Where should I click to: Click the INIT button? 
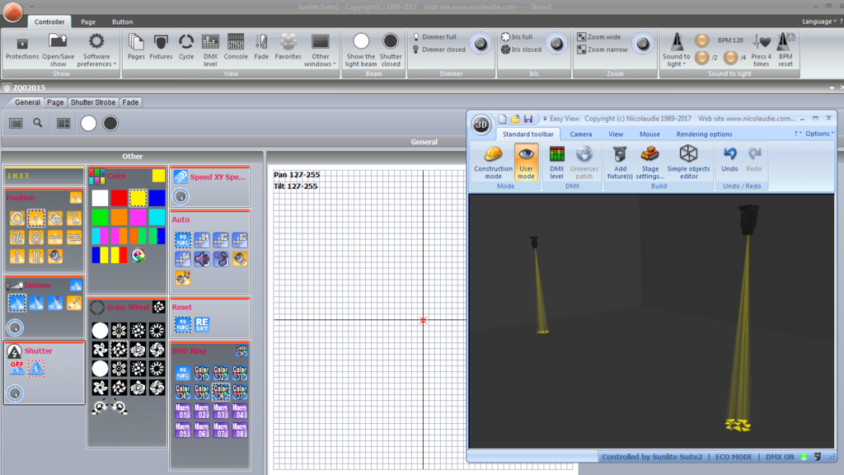[x=45, y=176]
